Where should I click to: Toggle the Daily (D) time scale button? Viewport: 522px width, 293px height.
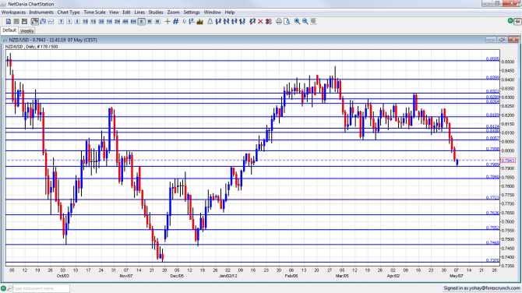point(142,22)
